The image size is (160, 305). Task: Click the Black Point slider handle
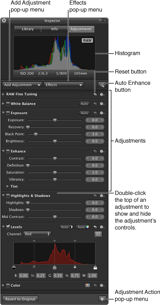click(x=36, y=134)
